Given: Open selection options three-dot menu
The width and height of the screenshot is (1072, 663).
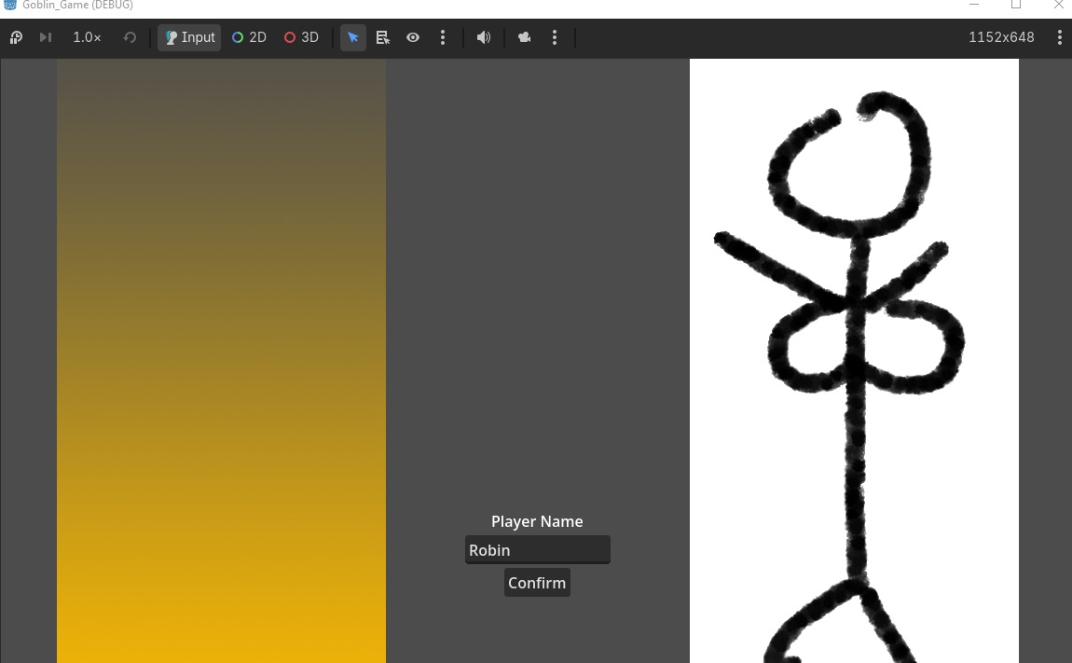Looking at the screenshot, I should point(443,37).
